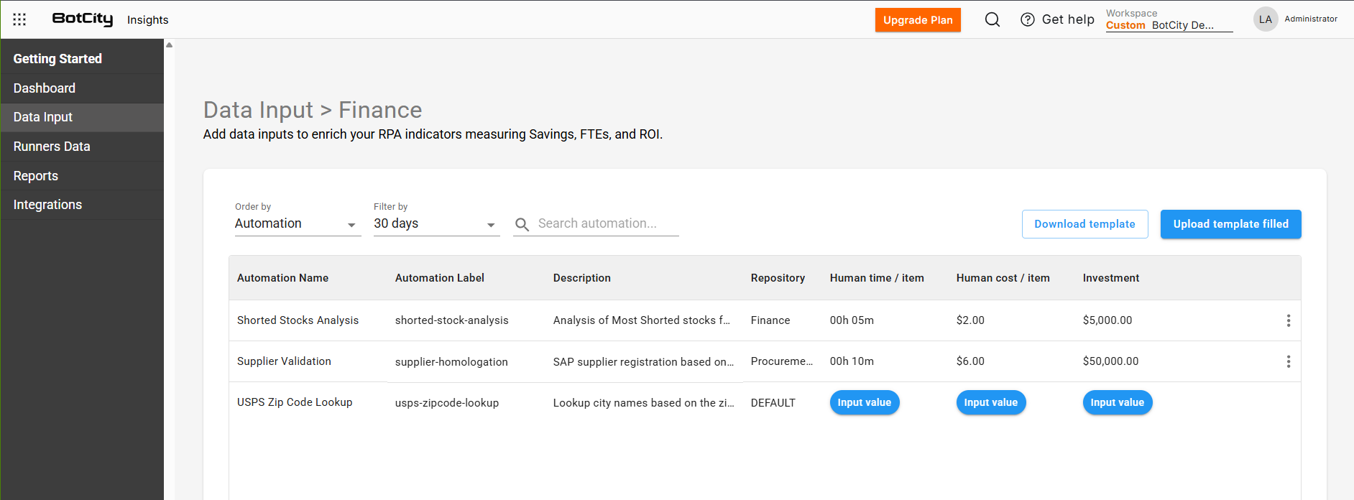The height and width of the screenshot is (500, 1354).
Task: Click the Insights product label in header
Action: [x=148, y=20]
